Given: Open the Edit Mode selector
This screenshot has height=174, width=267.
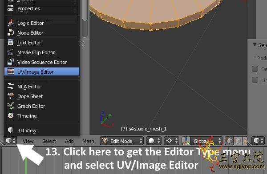Looking at the screenshot, I should tap(121, 141).
